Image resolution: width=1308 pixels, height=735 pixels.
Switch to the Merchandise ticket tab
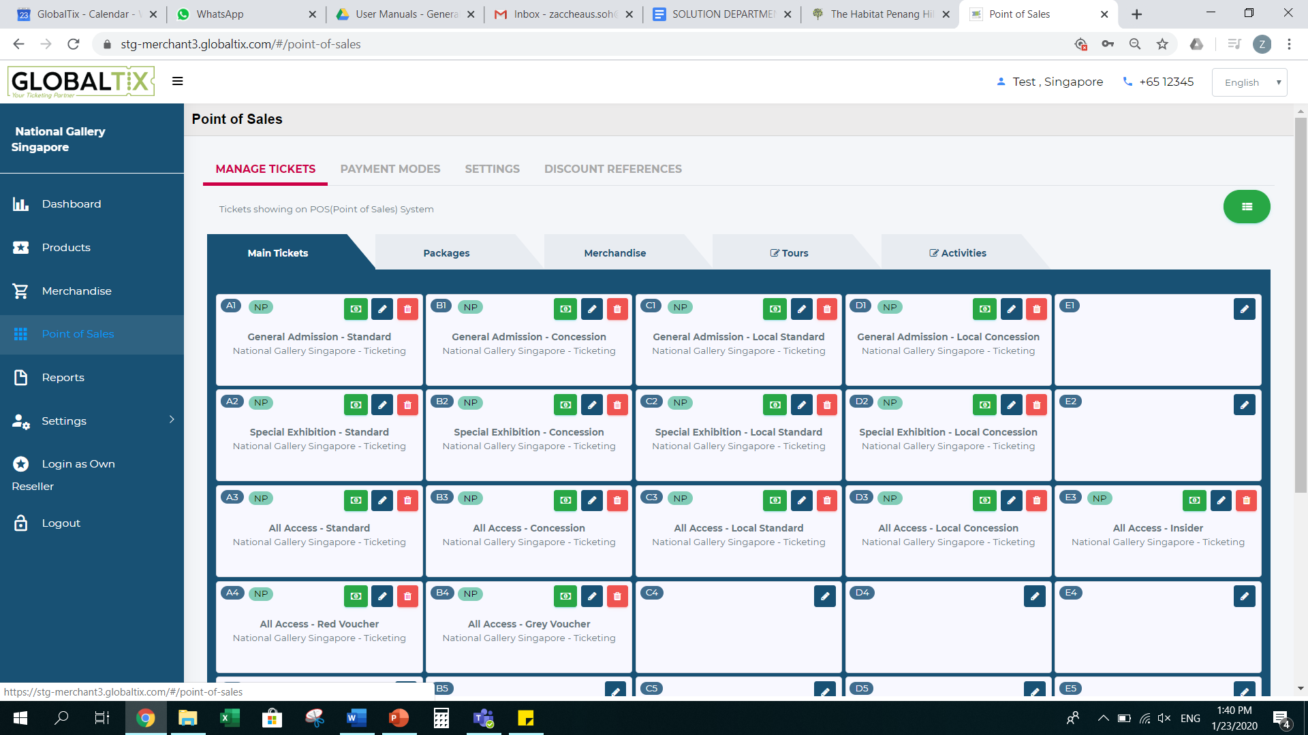tap(614, 253)
